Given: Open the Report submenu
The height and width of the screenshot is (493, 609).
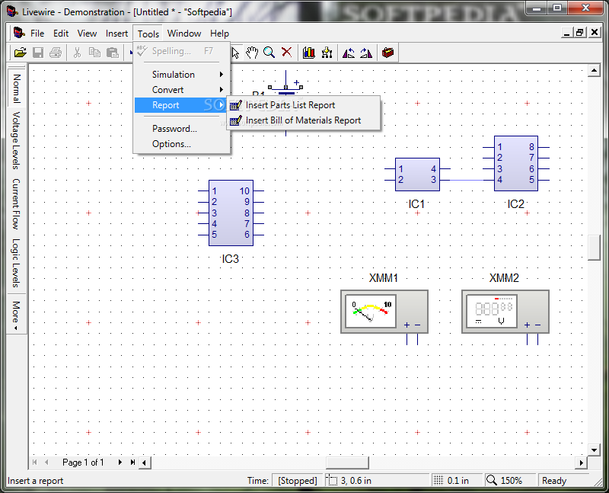Looking at the screenshot, I should (x=180, y=105).
